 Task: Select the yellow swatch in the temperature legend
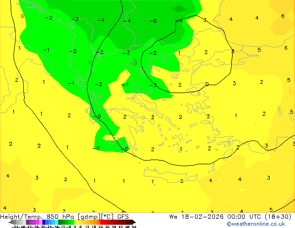click(x=76, y=222)
